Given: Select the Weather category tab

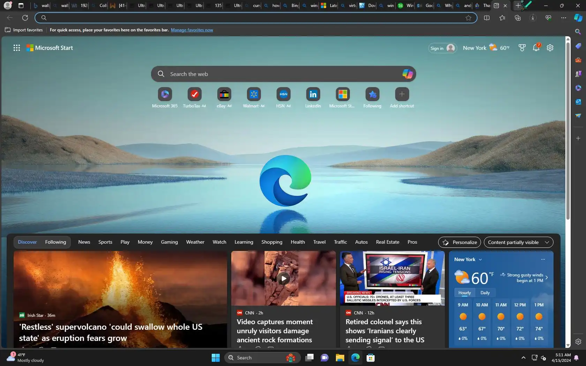Looking at the screenshot, I should click(195, 242).
